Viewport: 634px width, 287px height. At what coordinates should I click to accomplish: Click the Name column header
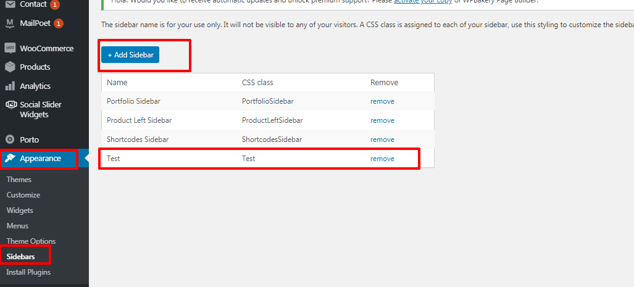coord(117,83)
